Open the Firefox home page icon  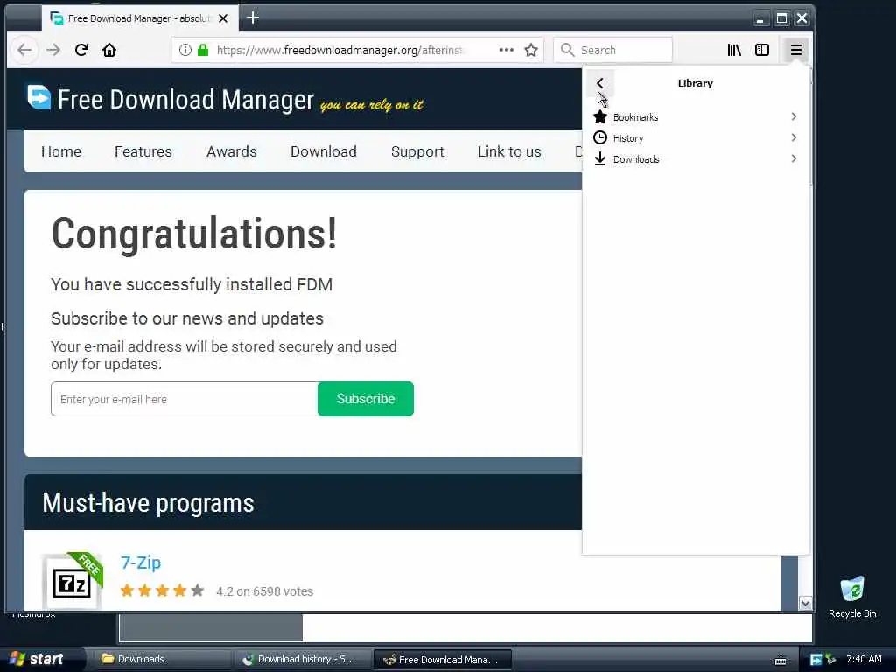click(x=109, y=50)
